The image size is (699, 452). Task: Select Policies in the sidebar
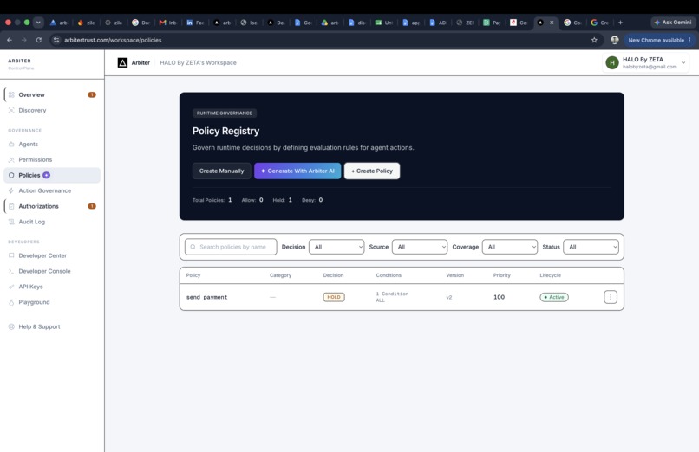coord(52,175)
